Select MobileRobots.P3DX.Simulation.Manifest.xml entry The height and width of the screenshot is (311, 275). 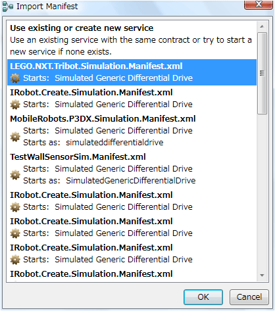(x=132, y=131)
